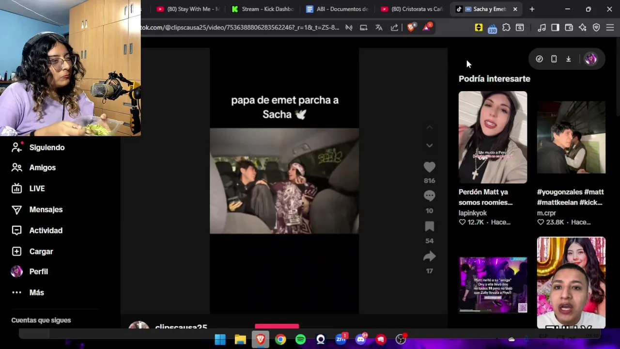The height and width of the screenshot is (349, 620).
Task: Open OBS Studio from the taskbar
Action: (401, 339)
